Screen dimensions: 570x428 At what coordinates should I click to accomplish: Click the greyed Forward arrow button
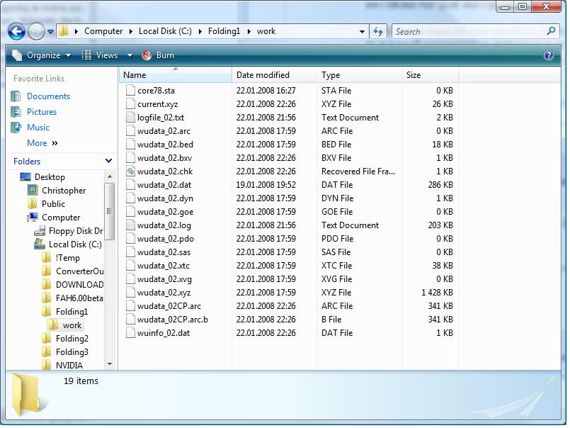tap(36, 32)
